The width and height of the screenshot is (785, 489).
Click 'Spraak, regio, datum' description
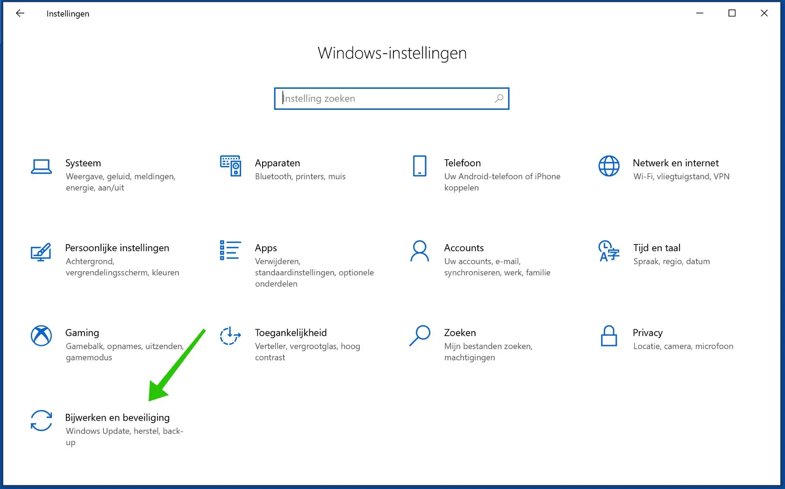(x=671, y=261)
